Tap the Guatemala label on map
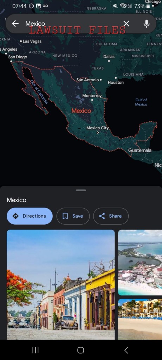The width and height of the screenshot is (162, 360). click(140, 150)
